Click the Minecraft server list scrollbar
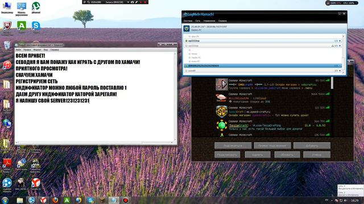The image size is (364, 204). (332, 83)
